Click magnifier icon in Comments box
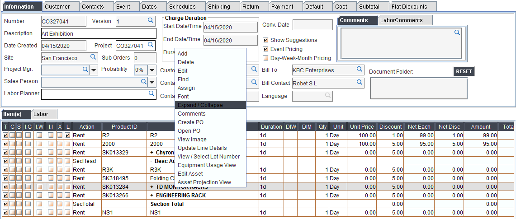516x219 pixels. coord(457,33)
